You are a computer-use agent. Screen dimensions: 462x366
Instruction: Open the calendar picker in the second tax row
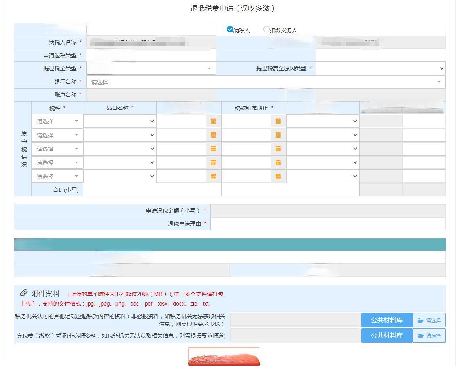(213, 135)
